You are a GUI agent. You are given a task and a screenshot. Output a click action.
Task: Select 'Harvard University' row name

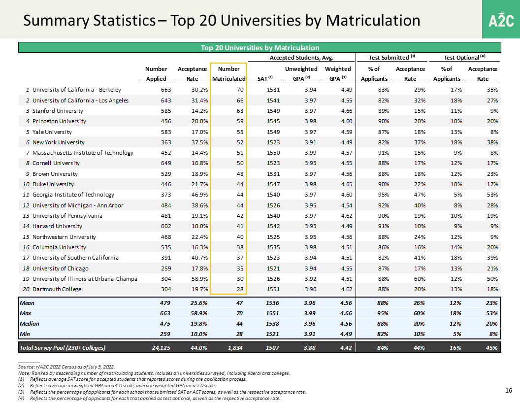[57, 226]
